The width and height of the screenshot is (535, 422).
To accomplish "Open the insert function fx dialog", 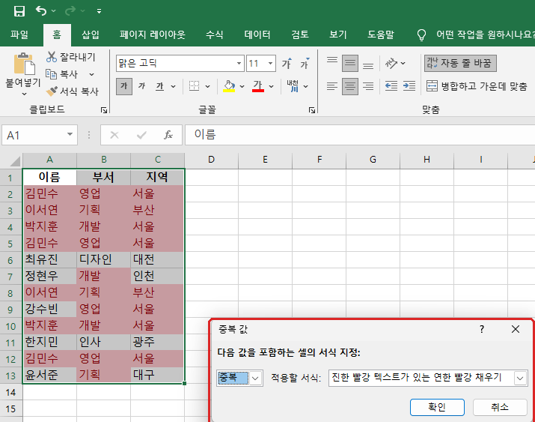I will 168,136.
